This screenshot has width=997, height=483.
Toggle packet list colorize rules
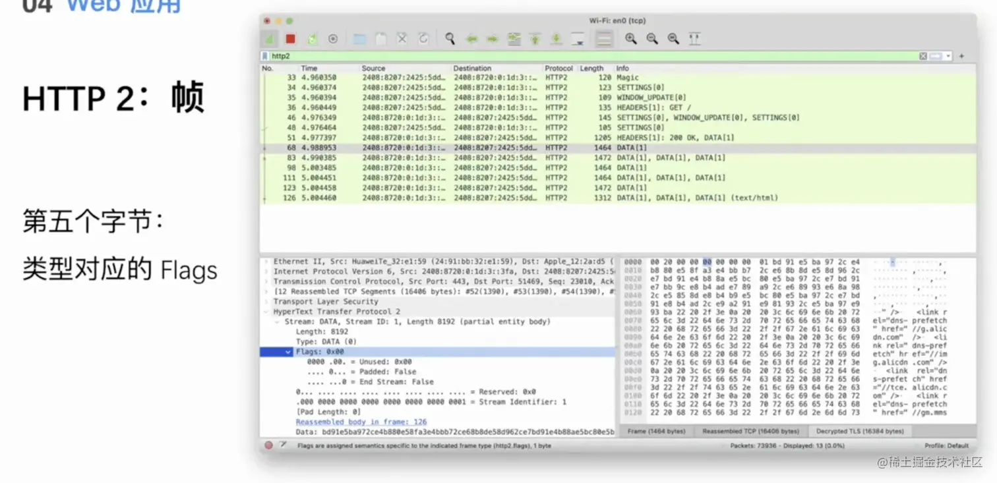[x=603, y=39]
